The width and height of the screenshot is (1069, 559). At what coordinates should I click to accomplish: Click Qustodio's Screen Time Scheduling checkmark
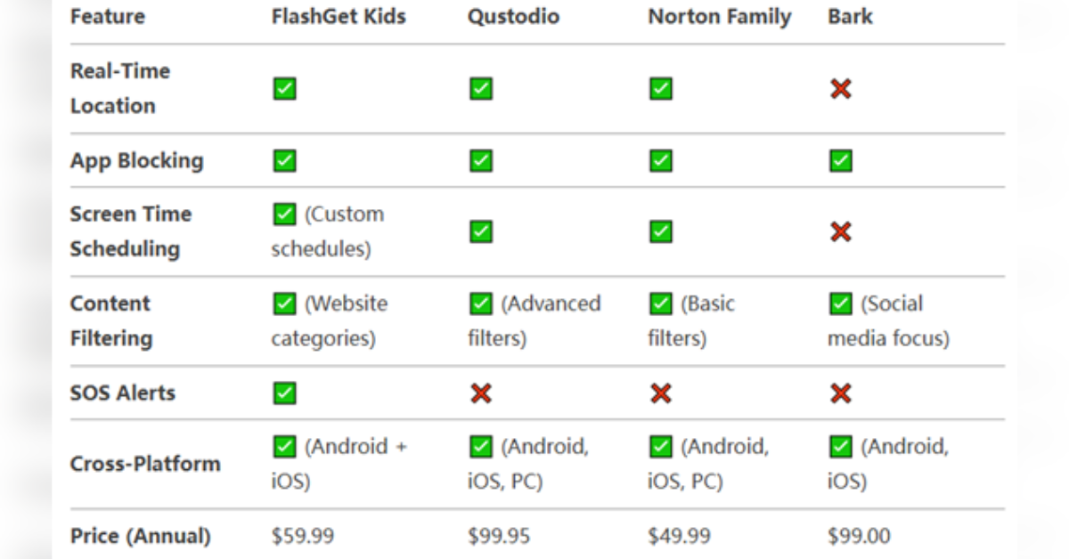(x=481, y=232)
